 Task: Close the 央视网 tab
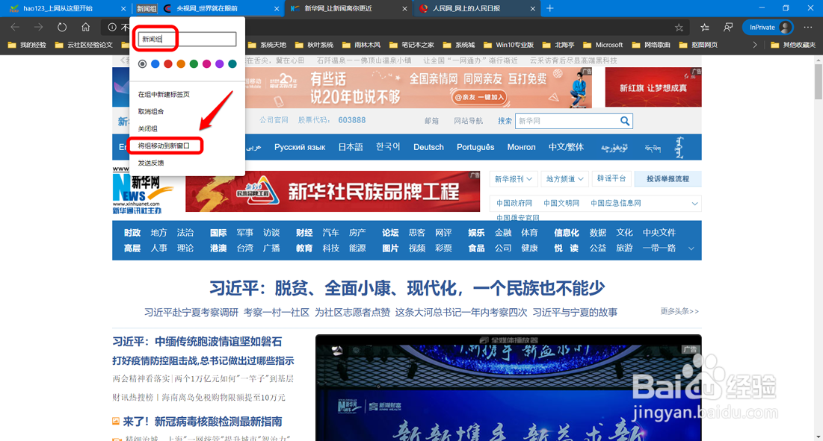(x=277, y=8)
